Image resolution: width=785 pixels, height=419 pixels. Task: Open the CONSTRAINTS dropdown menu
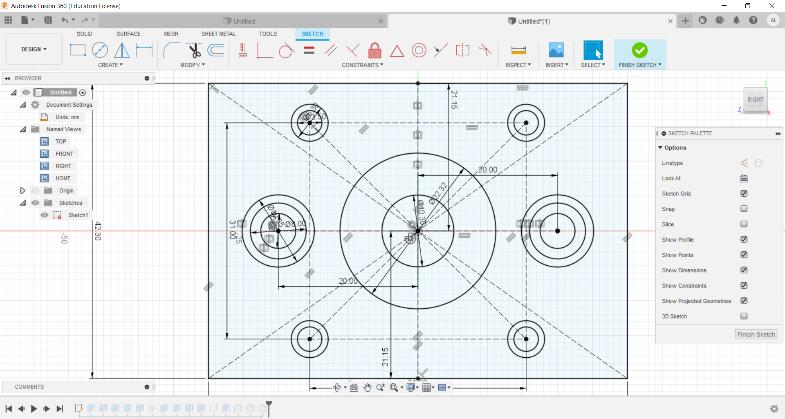(363, 65)
